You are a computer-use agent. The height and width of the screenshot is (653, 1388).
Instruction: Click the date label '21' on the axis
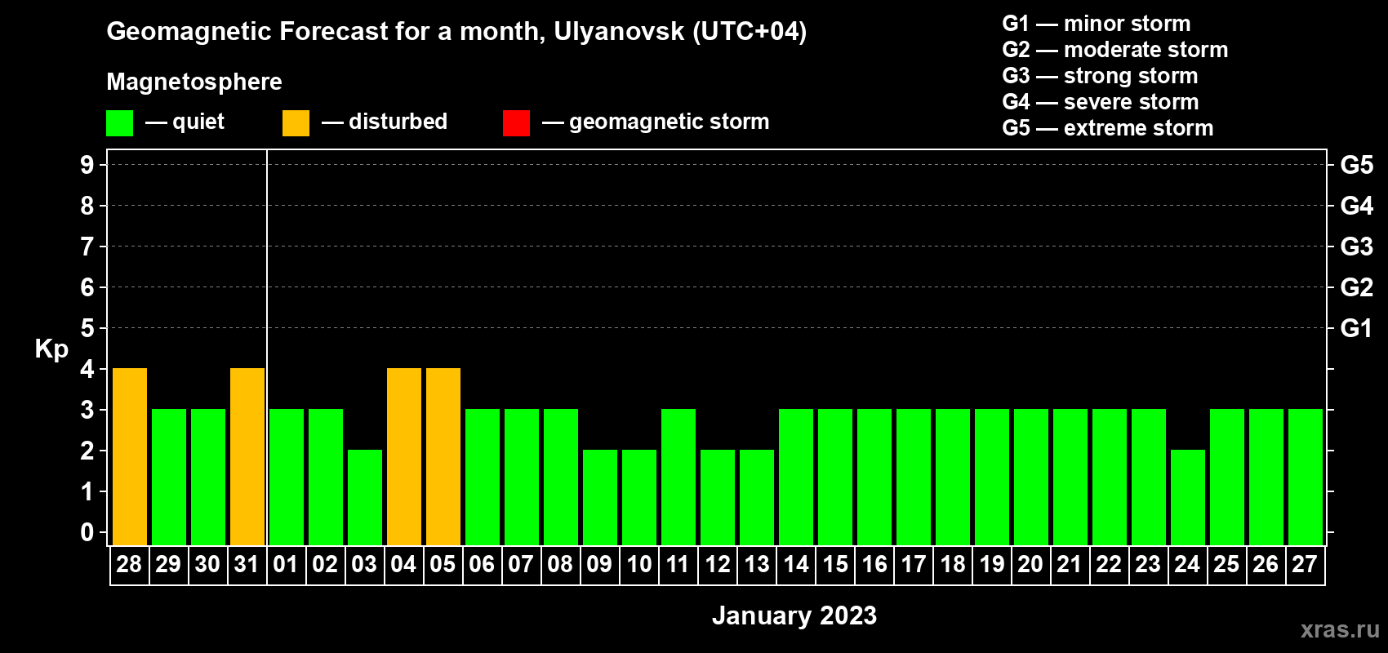(x=1070, y=565)
